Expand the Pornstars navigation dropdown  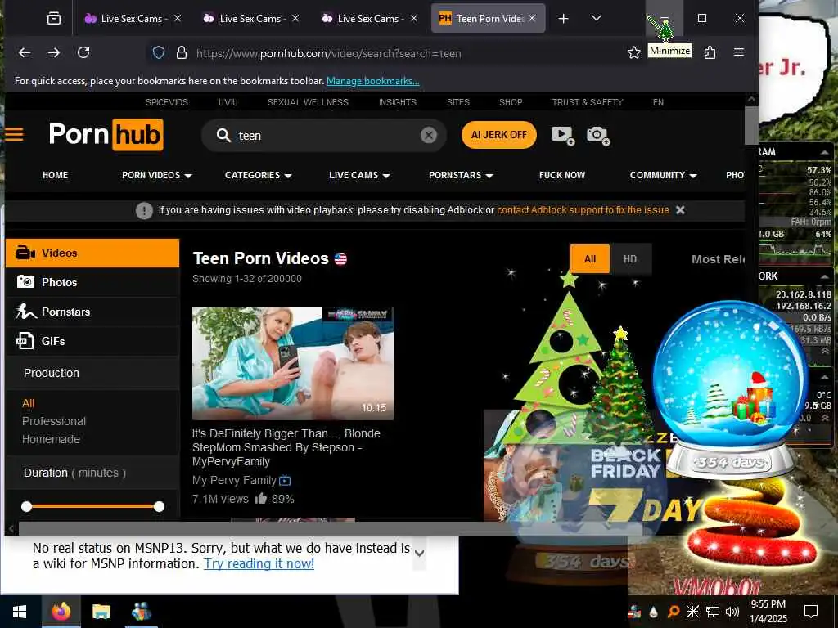click(x=461, y=175)
